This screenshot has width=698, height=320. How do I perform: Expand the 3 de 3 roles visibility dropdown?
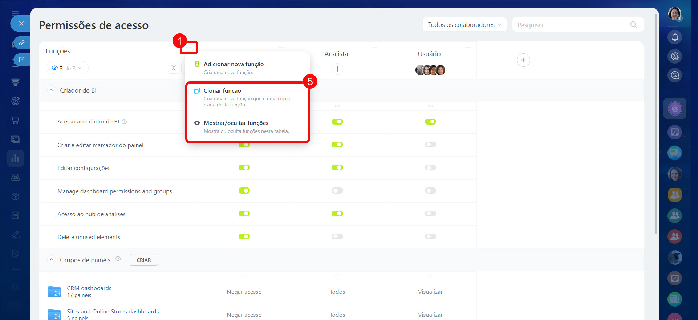pyautogui.click(x=67, y=68)
